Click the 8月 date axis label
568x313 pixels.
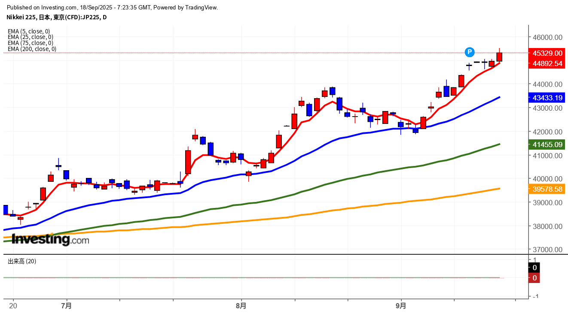coord(241,306)
